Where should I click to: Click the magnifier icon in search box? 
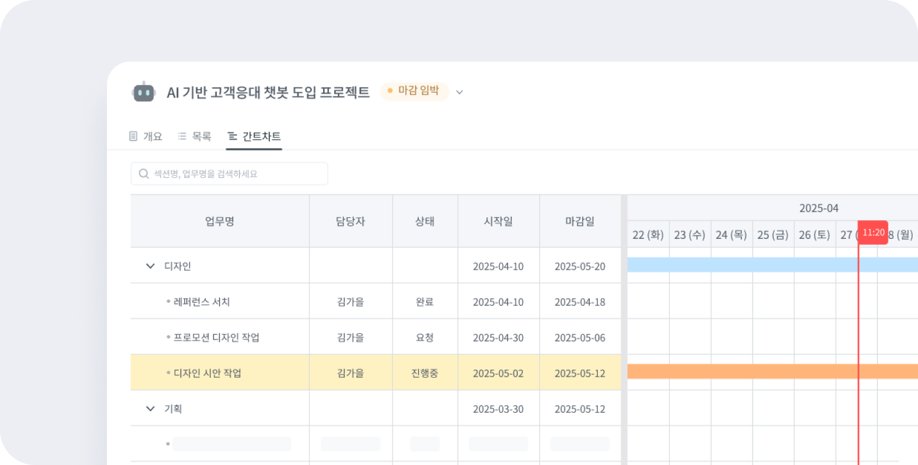click(144, 174)
